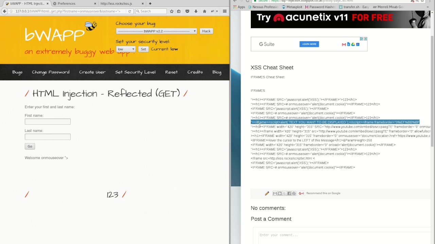Click Reset in bWAPP navigation
435x244 pixels.
[x=171, y=72]
